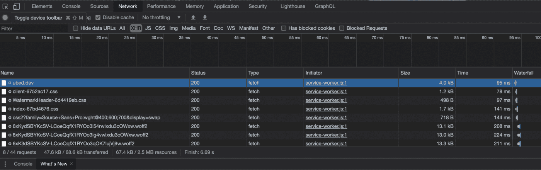This screenshot has height=170, width=541.
Task: Open the No throttling dropdown
Action: point(161,17)
